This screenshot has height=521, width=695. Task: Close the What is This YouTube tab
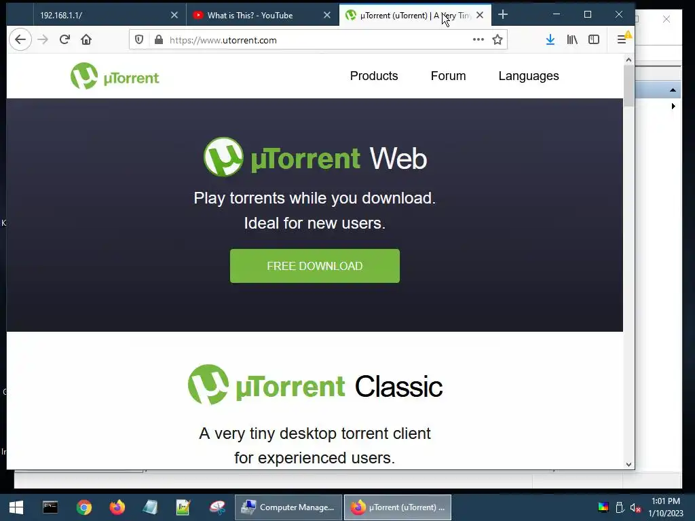click(327, 15)
